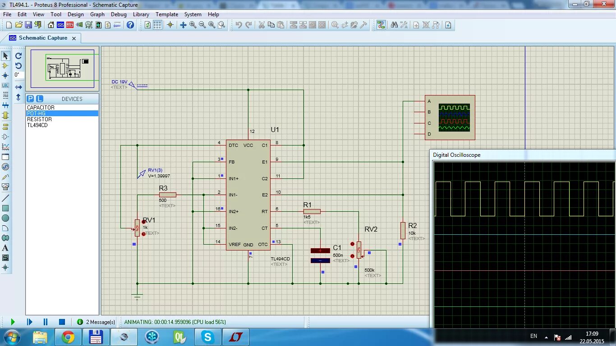The image size is (616, 346).
Task: Click the Zoom Out magnifier
Action: (x=202, y=25)
